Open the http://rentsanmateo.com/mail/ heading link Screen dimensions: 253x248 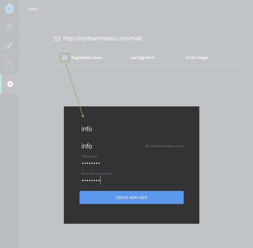[x=103, y=39]
